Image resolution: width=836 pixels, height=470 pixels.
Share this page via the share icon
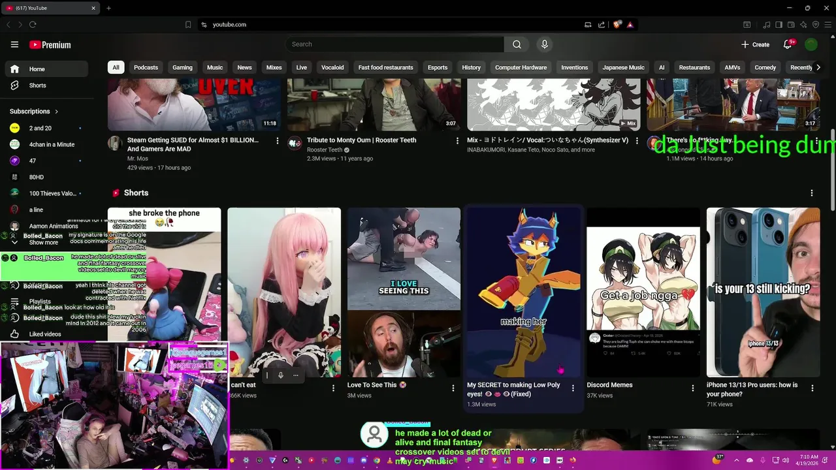602,25
